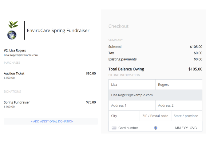This screenshot has width=206, height=144.
Task: Click the City input field
Action: pyautogui.click(x=124, y=116)
